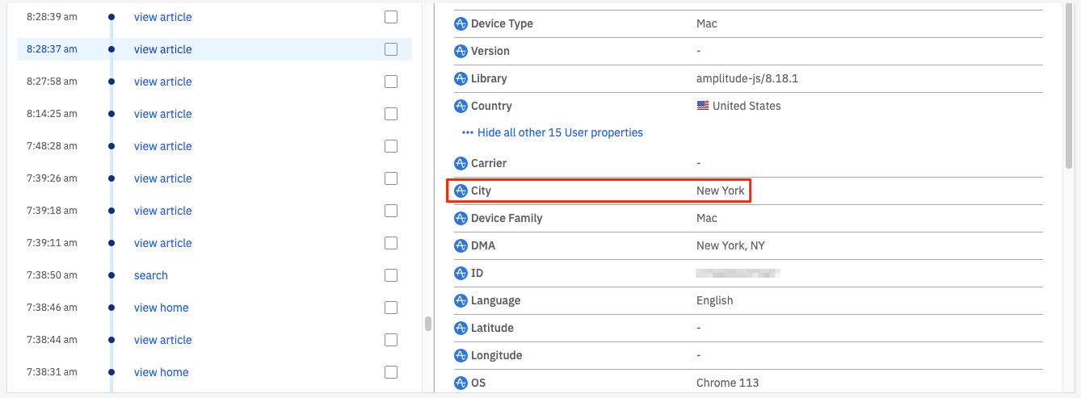Click the Amplitude icon next to Language
This screenshot has width=1081, height=398.
pyautogui.click(x=461, y=300)
